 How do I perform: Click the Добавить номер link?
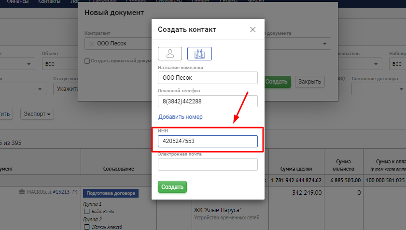(180, 117)
